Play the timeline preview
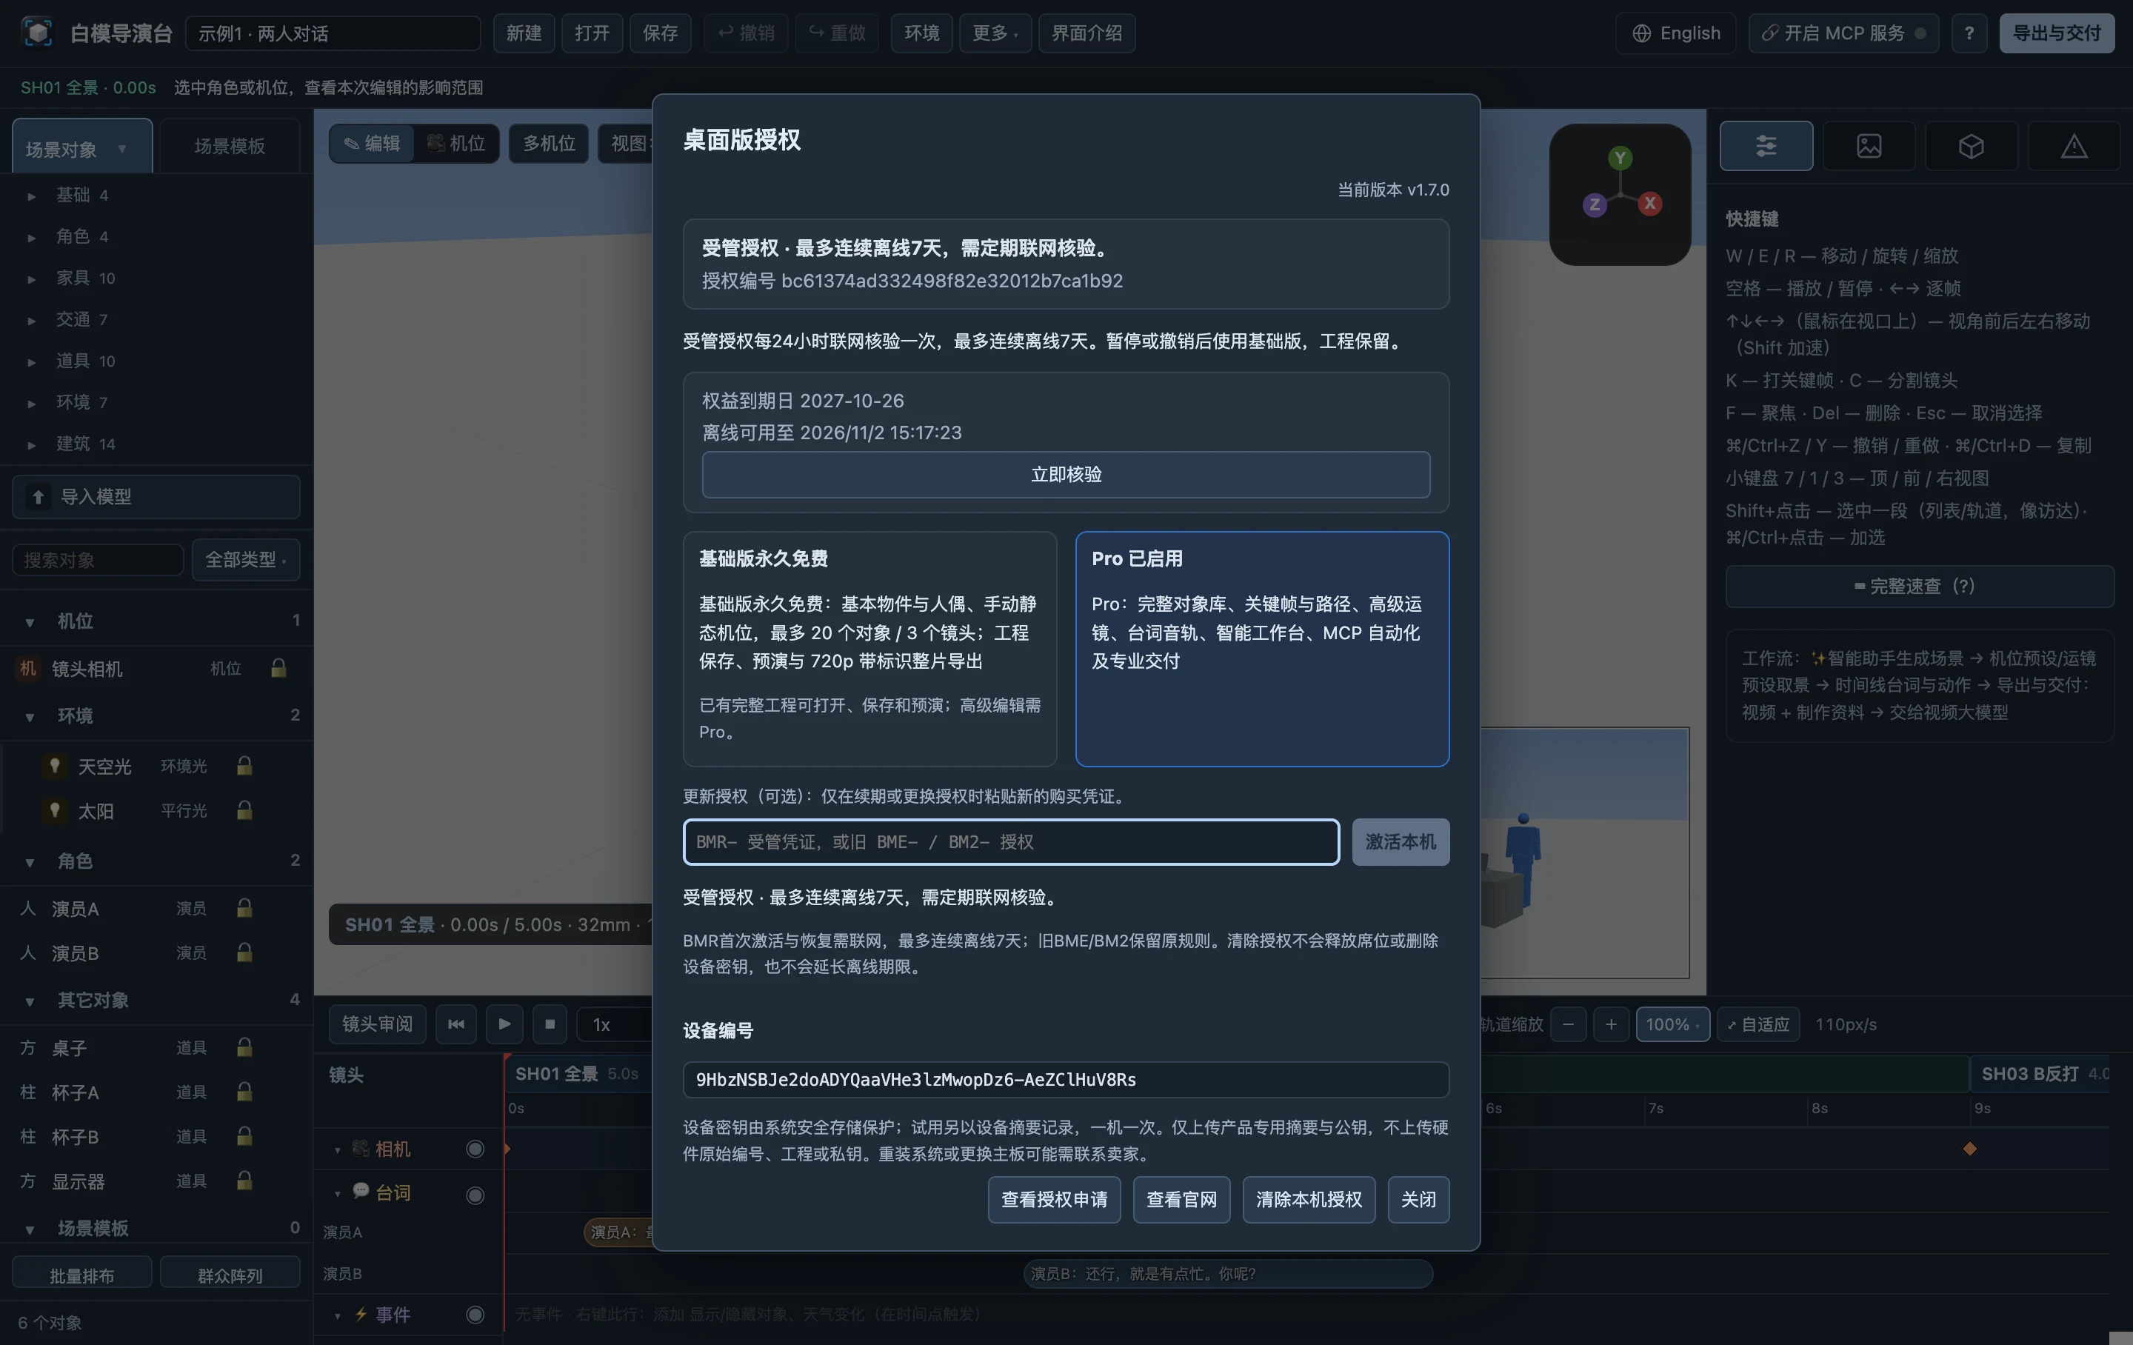 tap(504, 1024)
